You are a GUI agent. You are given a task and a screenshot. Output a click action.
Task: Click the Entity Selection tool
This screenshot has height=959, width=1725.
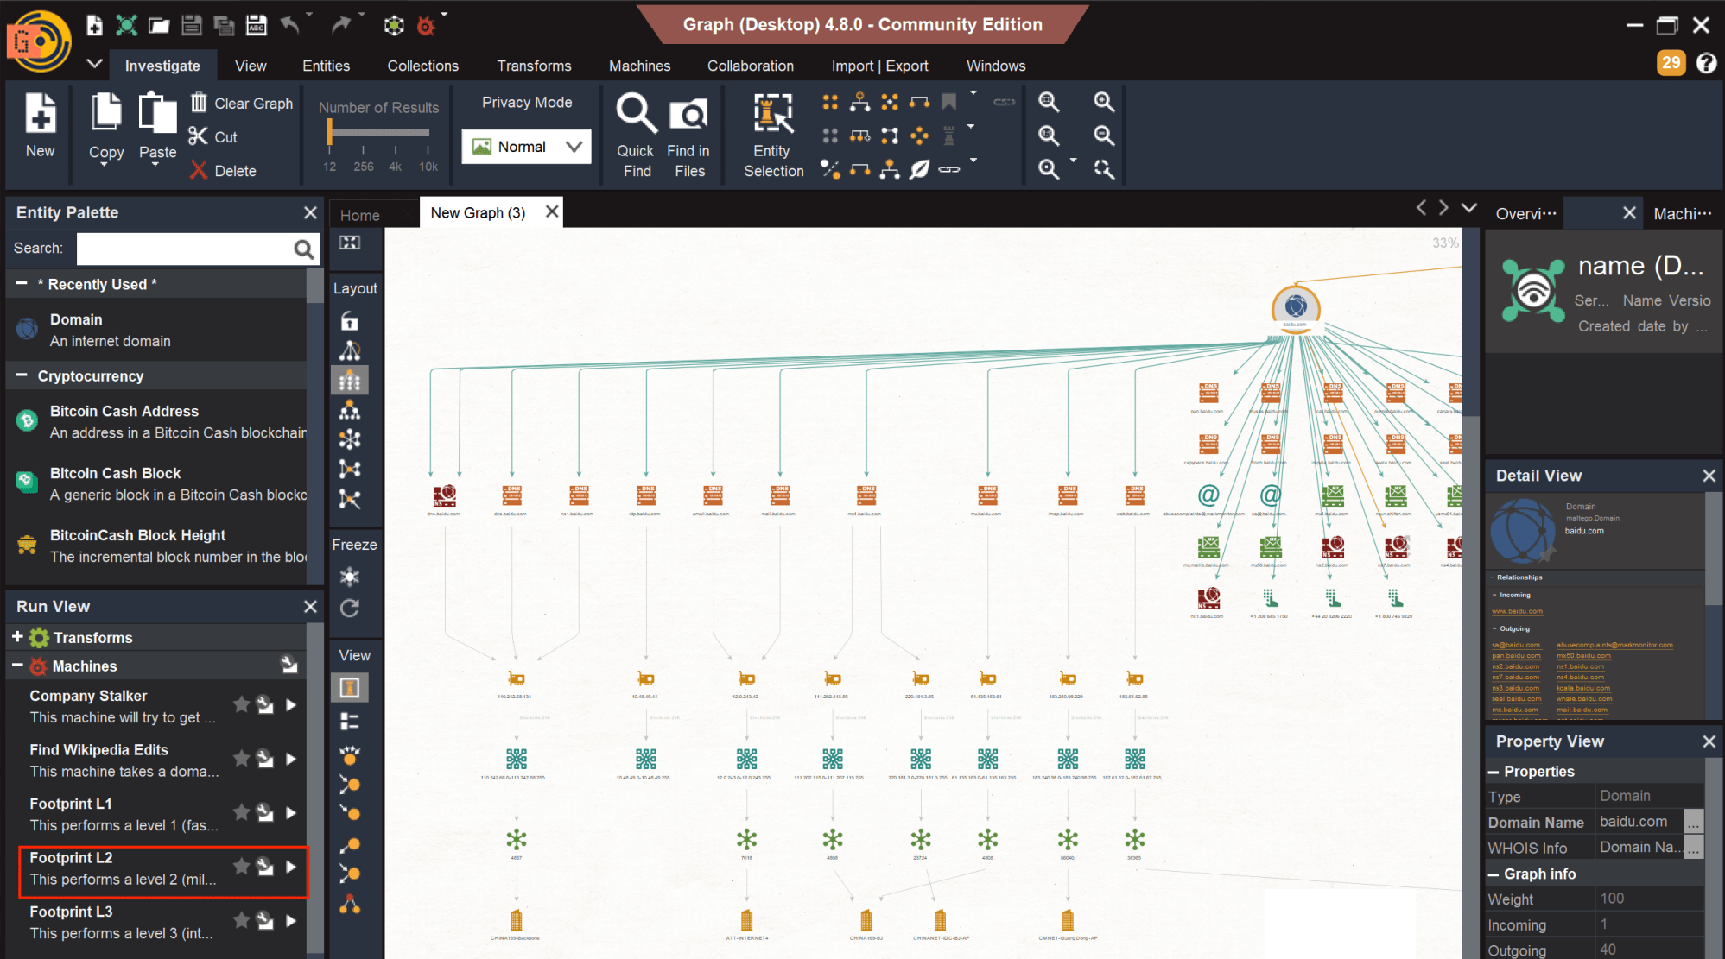tap(773, 115)
